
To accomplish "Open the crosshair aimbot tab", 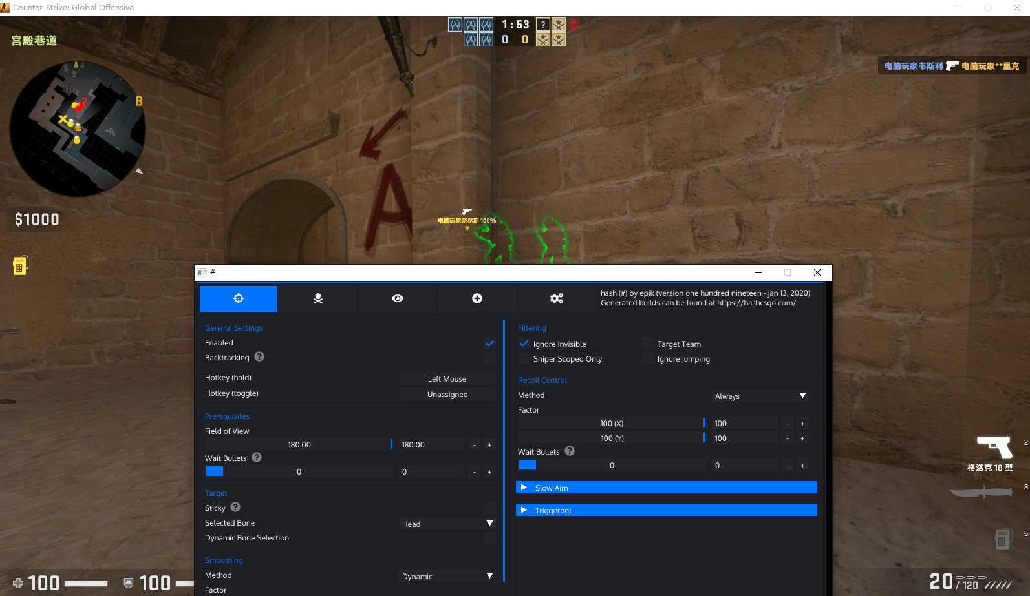I will [239, 298].
